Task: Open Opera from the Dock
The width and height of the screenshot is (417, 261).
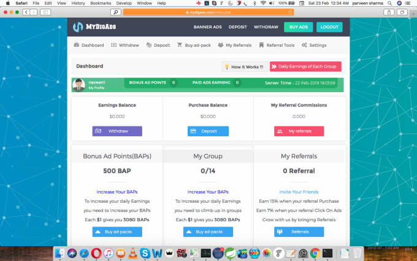Action: click(96, 253)
